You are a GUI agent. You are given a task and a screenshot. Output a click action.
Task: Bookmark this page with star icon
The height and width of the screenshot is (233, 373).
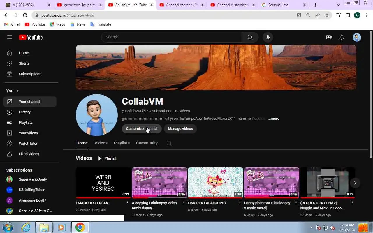[327, 15]
